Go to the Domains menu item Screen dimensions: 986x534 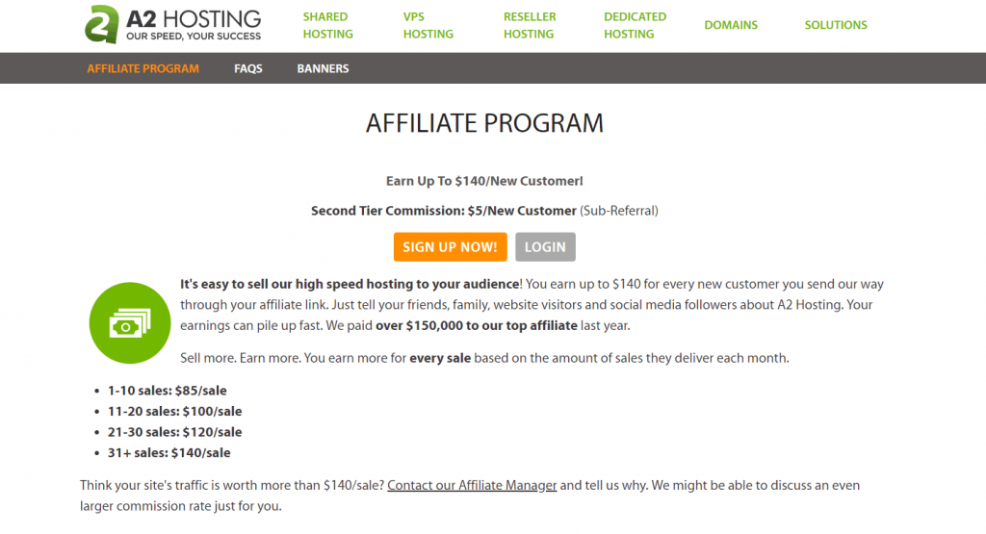pos(731,25)
